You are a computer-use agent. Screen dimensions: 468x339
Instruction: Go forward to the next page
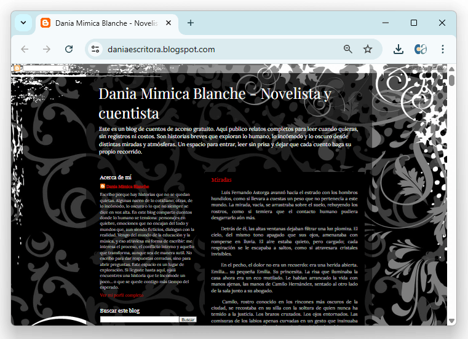[47, 49]
